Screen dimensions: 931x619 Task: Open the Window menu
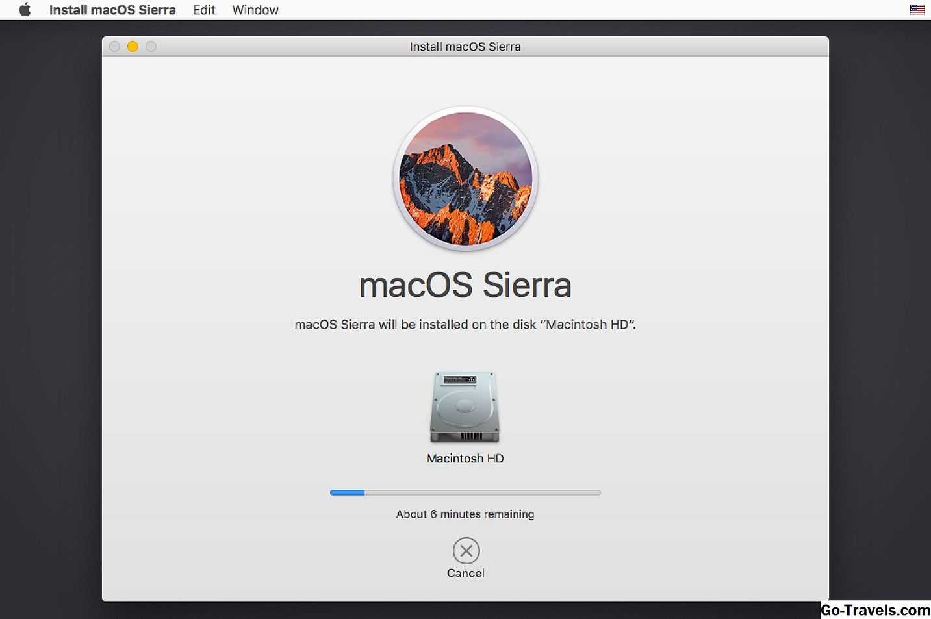coord(255,10)
